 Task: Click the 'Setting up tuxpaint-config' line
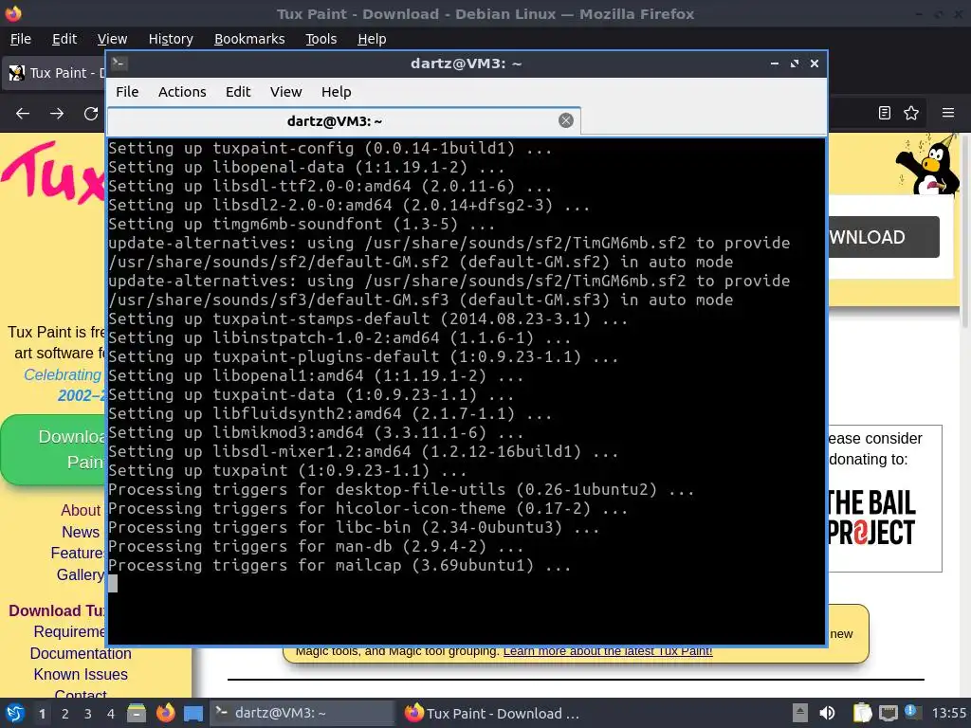point(330,149)
